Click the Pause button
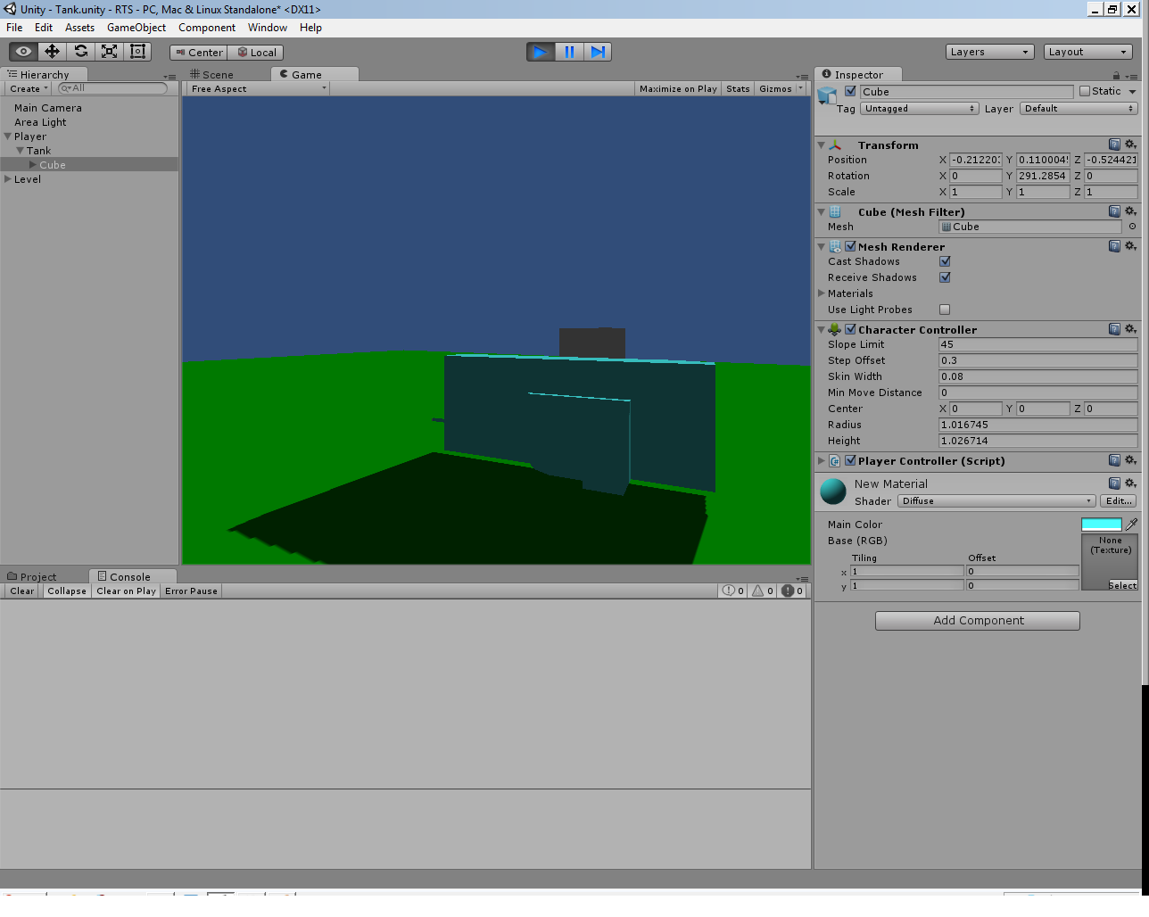This screenshot has height=917, width=1149. (568, 52)
